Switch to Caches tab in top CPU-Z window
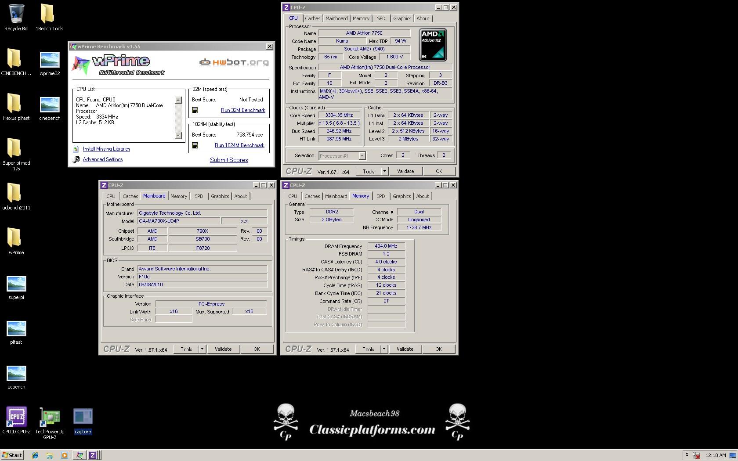 tap(312, 18)
